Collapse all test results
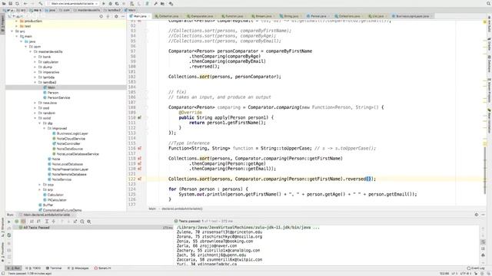The image size is (492, 276). pos(54,222)
